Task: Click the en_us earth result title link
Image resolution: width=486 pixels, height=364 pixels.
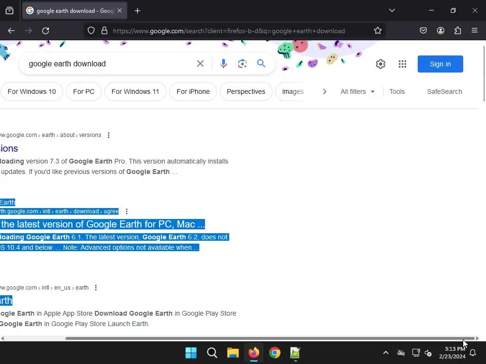Action: [6, 300]
